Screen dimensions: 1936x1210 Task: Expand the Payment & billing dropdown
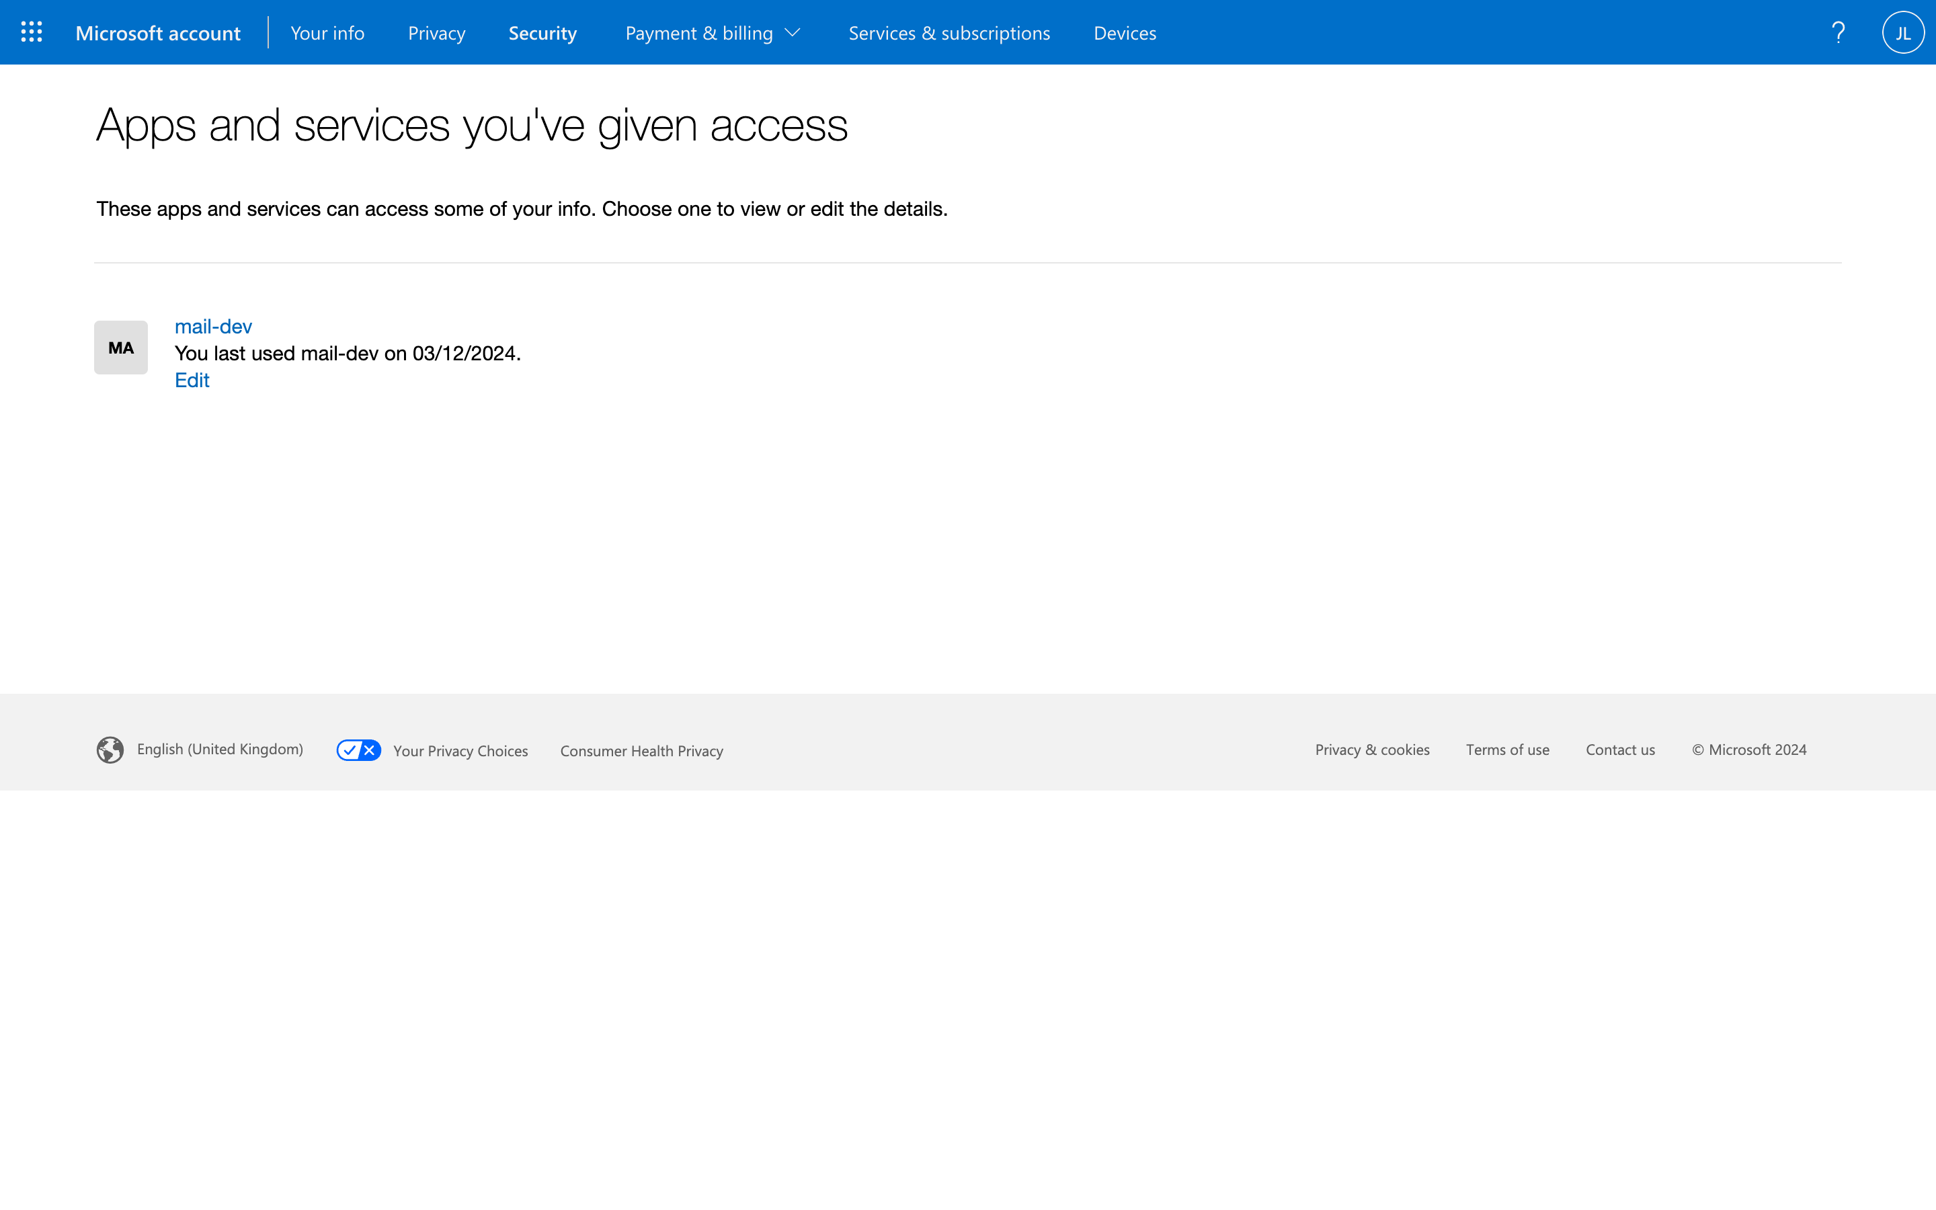click(x=713, y=33)
